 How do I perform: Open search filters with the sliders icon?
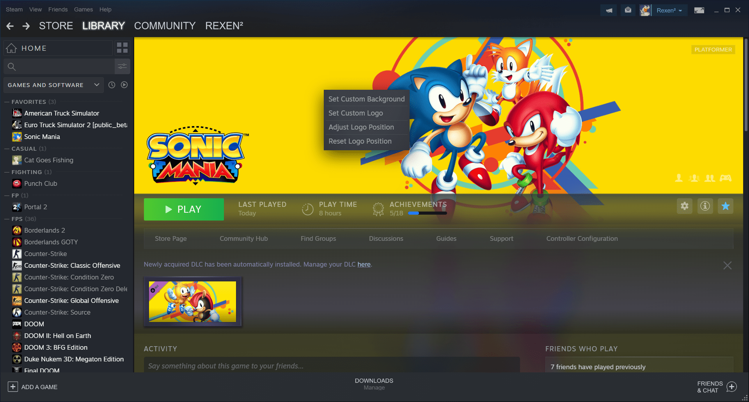click(x=122, y=66)
